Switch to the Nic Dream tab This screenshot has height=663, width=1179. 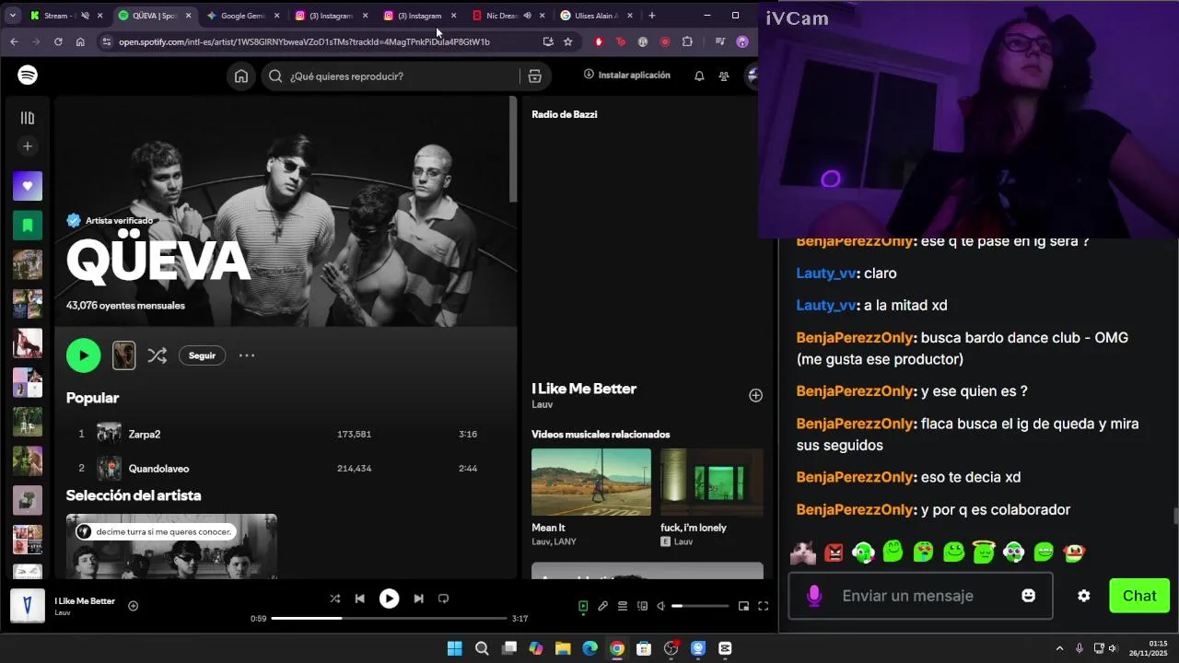click(x=508, y=16)
